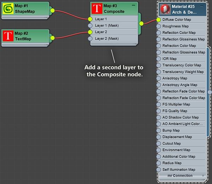Click the Reflection Color Map input socket
Screen dimensions: 212x184
[159, 33]
